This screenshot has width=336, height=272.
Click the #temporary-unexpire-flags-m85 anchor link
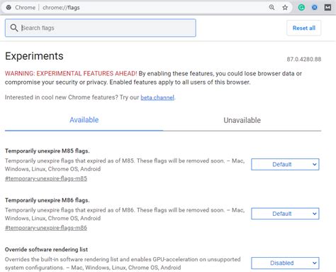(46, 178)
